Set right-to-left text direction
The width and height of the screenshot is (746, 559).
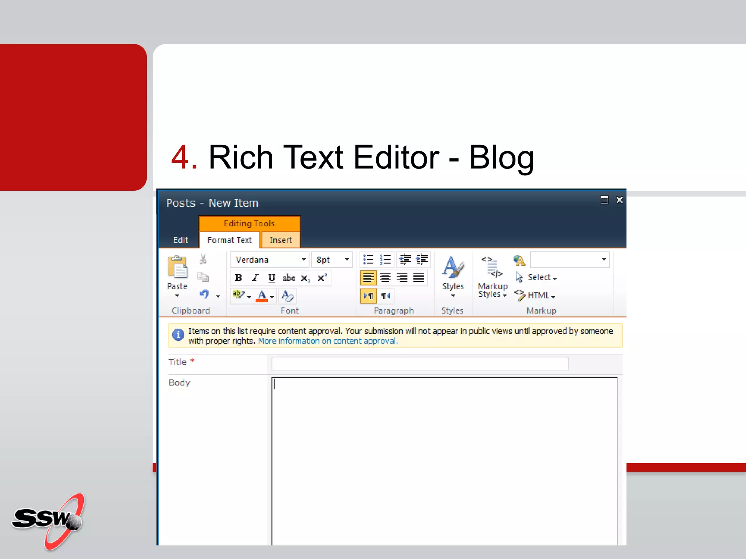(x=385, y=296)
